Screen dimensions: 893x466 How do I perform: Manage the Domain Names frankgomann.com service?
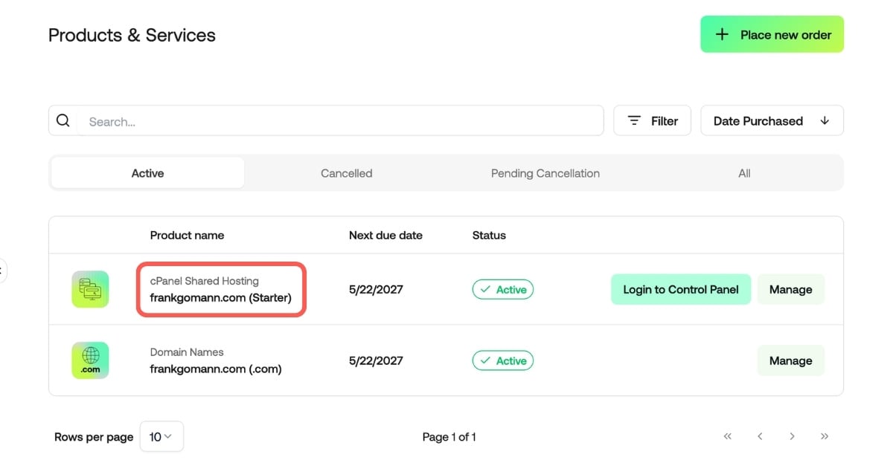point(791,360)
